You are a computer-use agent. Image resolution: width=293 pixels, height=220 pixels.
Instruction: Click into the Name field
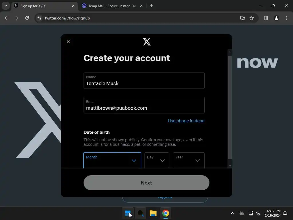pyautogui.click(x=144, y=80)
